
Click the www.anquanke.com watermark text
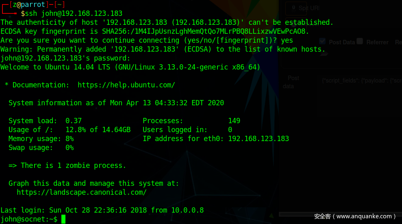click(x=354, y=216)
